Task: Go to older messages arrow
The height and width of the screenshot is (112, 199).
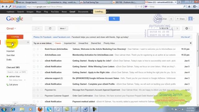Action: [x=177, y=28]
